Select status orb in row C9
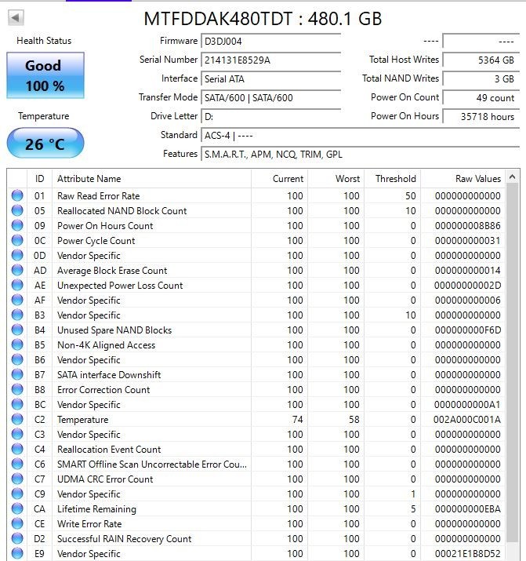526x561 pixels. pos(17,494)
